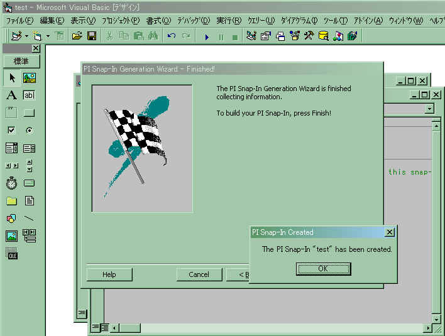445x336 pixels.
Task: Pick the Label control tool
Action: 11,95
